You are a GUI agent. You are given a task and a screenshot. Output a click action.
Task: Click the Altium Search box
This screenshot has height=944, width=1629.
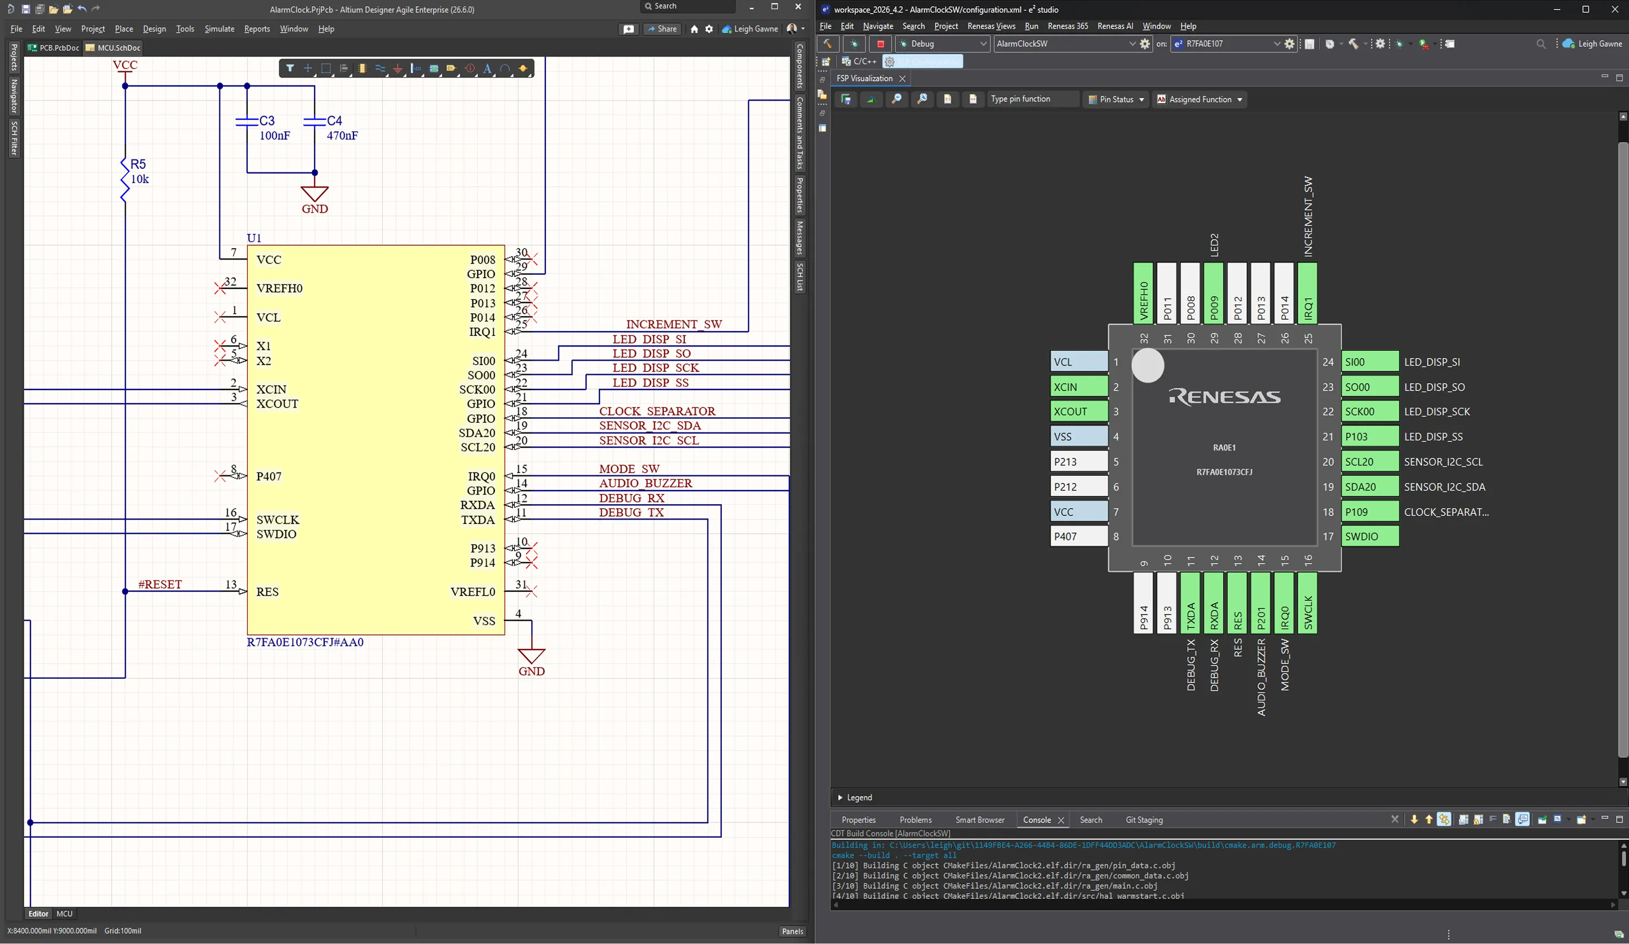point(688,6)
